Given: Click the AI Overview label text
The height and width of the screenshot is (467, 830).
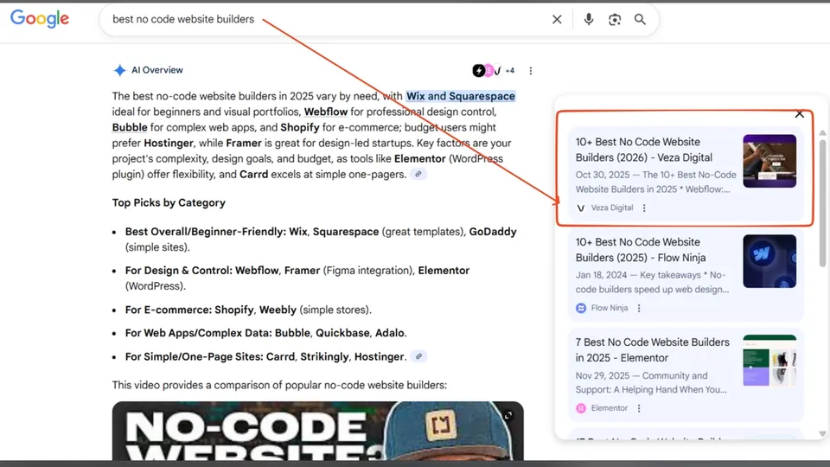Looking at the screenshot, I should pos(157,70).
